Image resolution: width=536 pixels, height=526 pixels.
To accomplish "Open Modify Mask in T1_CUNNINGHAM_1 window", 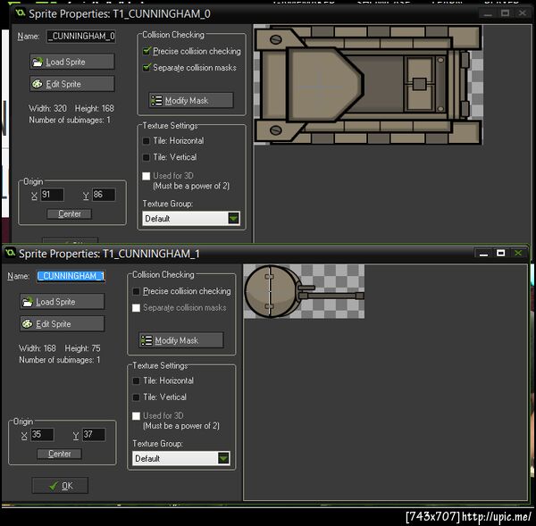I will [181, 340].
